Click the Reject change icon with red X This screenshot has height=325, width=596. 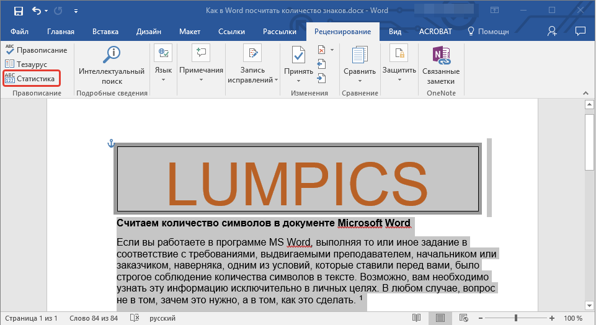point(321,50)
